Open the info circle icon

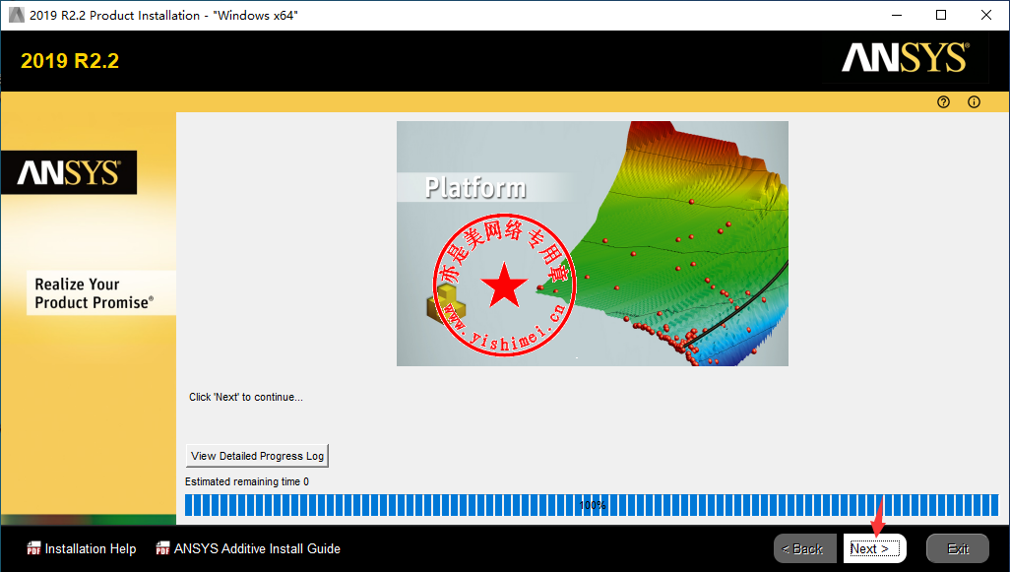pyautogui.click(x=974, y=101)
